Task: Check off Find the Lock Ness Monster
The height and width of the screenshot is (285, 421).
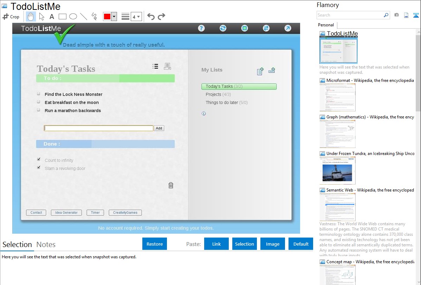Action: pos(39,94)
